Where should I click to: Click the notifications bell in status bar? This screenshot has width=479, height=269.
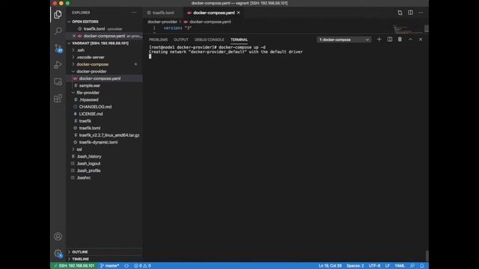click(x=422, y=266)
